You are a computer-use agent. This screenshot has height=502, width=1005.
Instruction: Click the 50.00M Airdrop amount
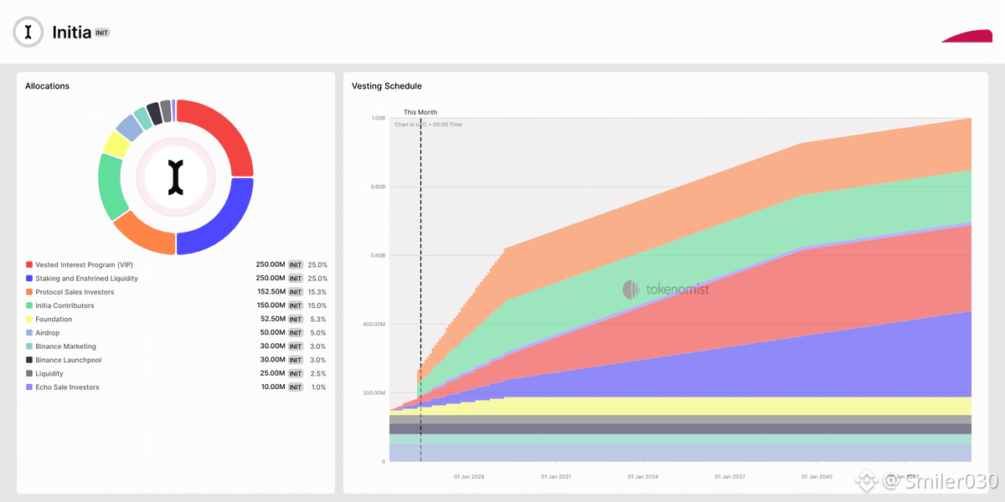click(x=273, y=332)
